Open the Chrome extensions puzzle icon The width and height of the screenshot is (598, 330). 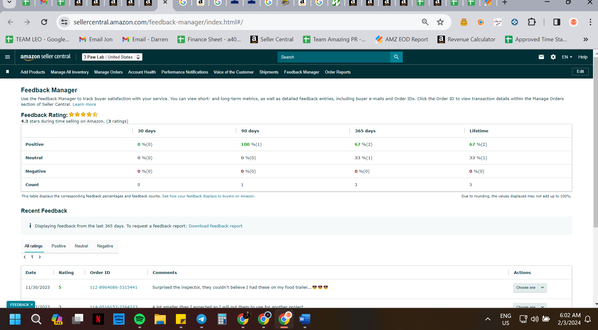532,22
